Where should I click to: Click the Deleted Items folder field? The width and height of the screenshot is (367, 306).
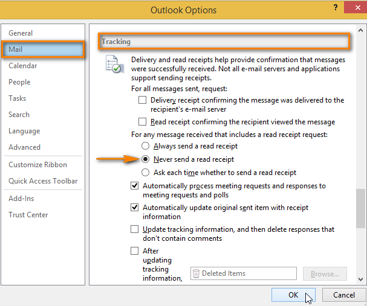point(244,273)
